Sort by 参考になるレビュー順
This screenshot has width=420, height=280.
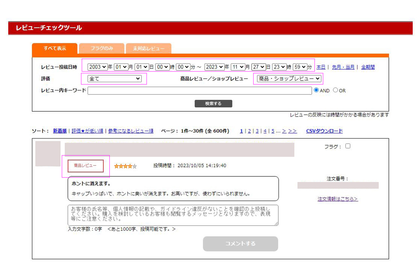tap(131, 131)
